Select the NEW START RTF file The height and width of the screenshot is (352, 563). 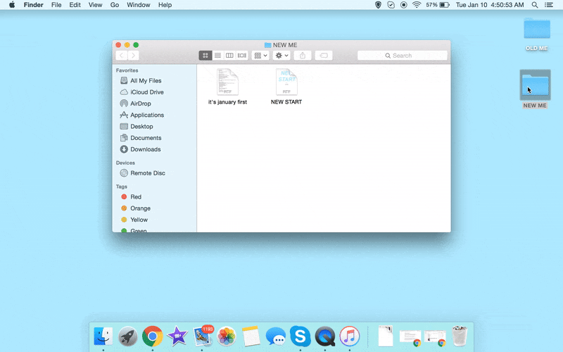click(x=286, y=87)
